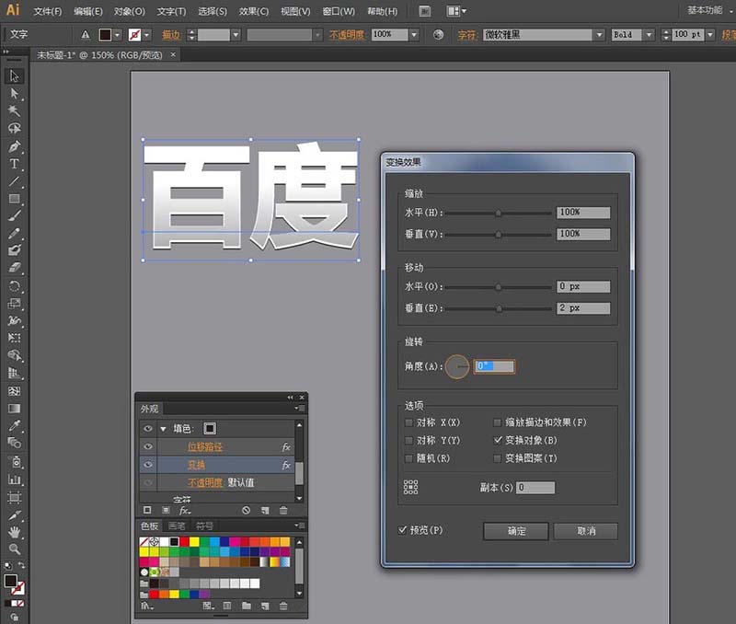Select the Paintbrush tool
The height and width of the screenshot is (624, 736).
pyautogui.click(x=14, y=216)
